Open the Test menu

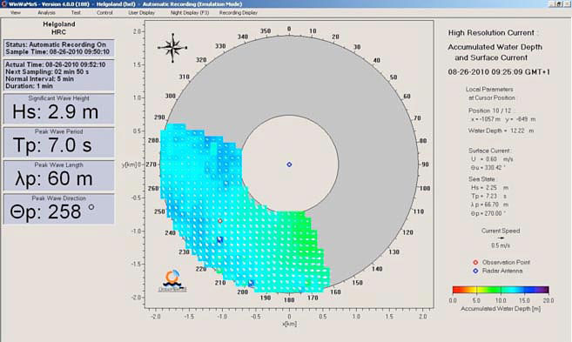point(76,12)
